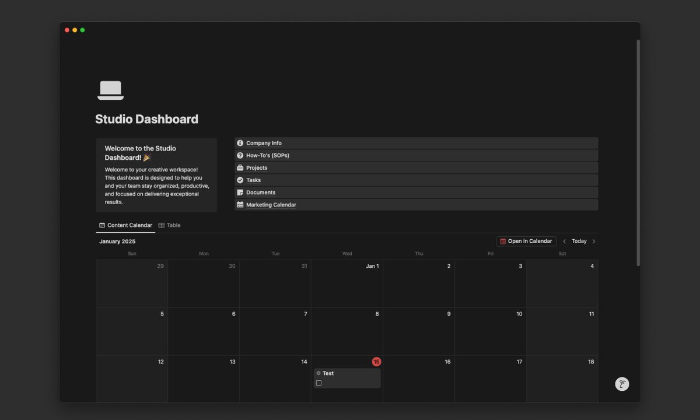Jump to Today in the calendar

pos(579,242)
